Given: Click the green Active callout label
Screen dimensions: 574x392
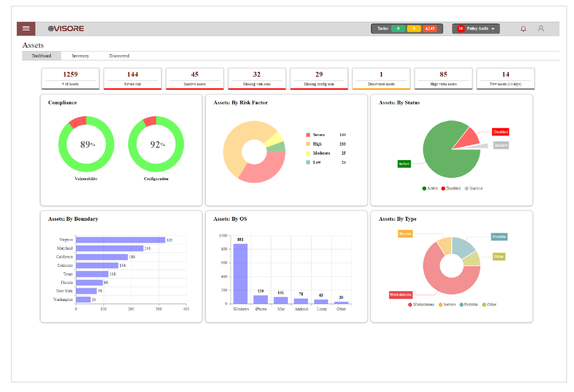Looking at the screenshot, I should [x=404, y=164].
